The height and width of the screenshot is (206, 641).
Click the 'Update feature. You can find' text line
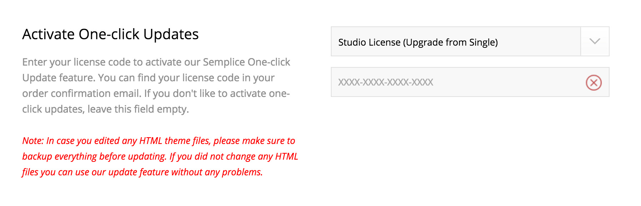[x=148, y=78]
